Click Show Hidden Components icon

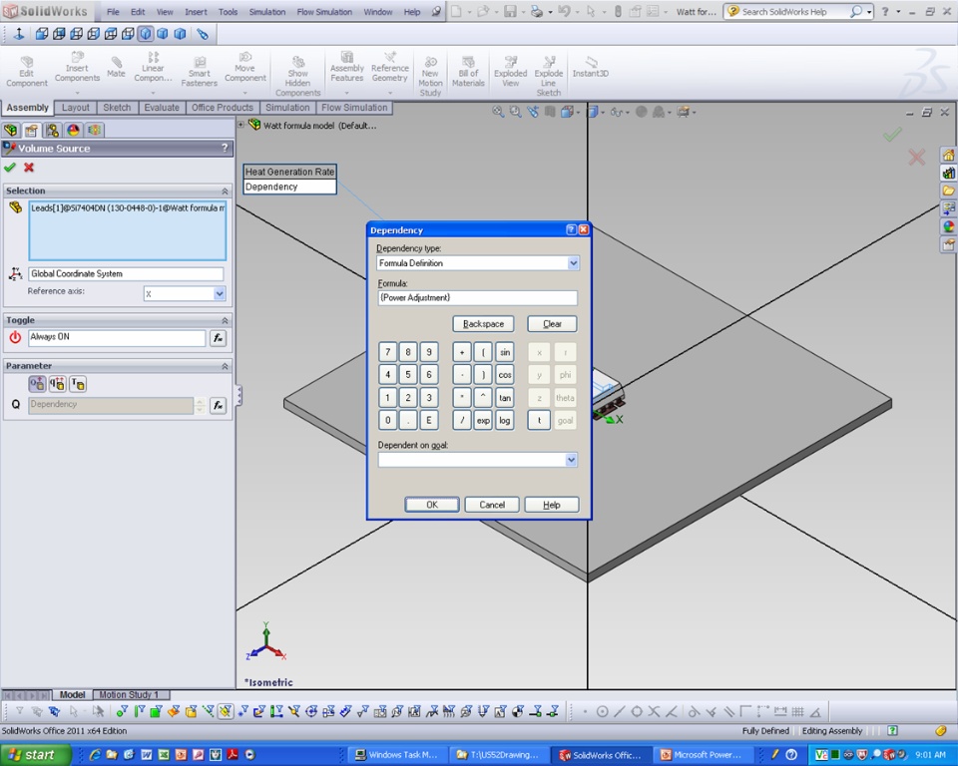tap(297, 76)
